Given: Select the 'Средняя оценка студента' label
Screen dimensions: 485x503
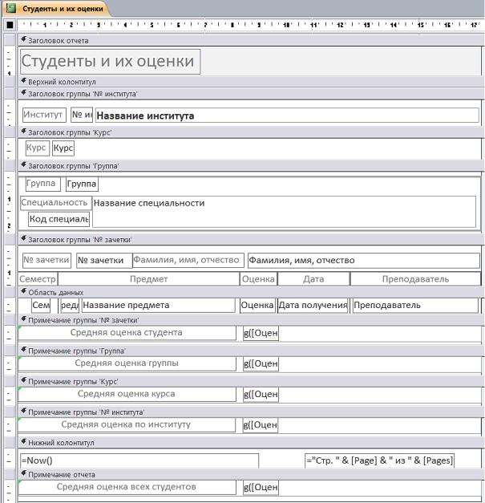Looking at the screenshot, I should pyautogui.click(x=127, y=333).
